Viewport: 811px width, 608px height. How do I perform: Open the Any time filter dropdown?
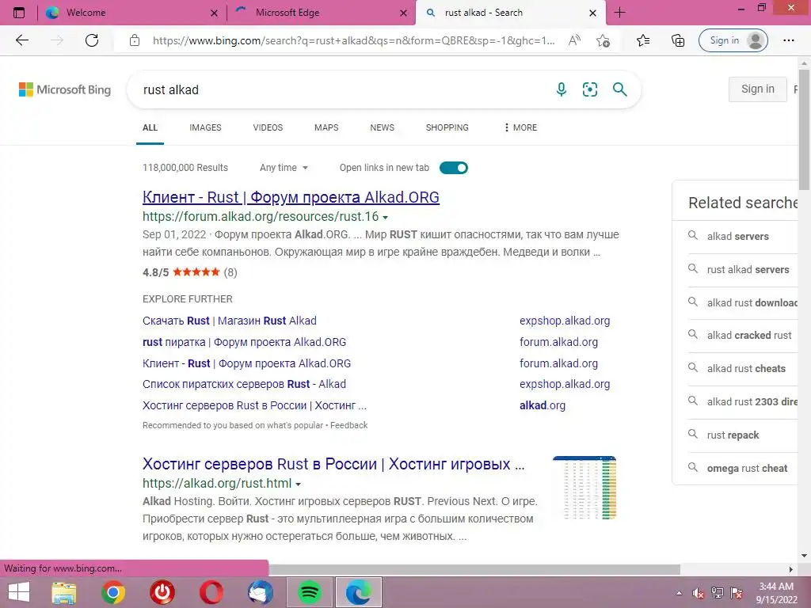coord(284,168)
